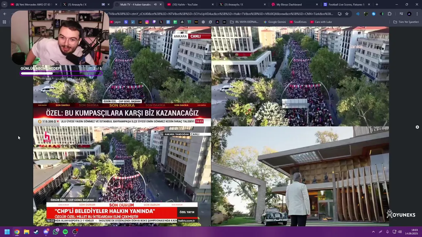The height and width of the screenshot is (237, 422).
Task: Open the media control toolbar button
Action: click(x=401, y=14)
